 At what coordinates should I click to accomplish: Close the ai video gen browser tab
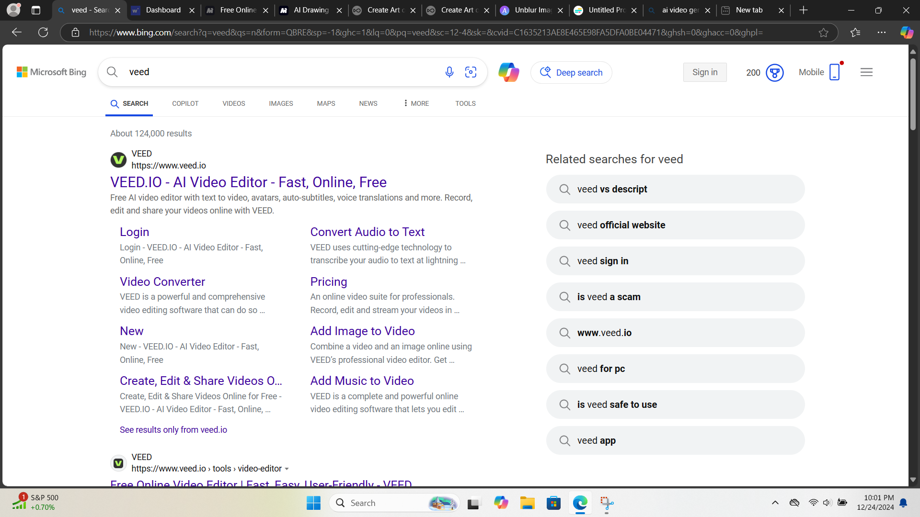[x=707, y=10]
